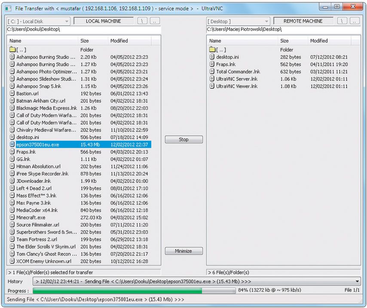Screen dimensions: 367x308
Task: Click the icon of iFree Skype Recorder.lnk
Action: click(12, 173)
